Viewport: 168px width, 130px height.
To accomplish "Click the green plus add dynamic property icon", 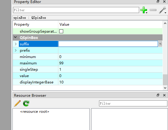I will click(x=144, y=10).
